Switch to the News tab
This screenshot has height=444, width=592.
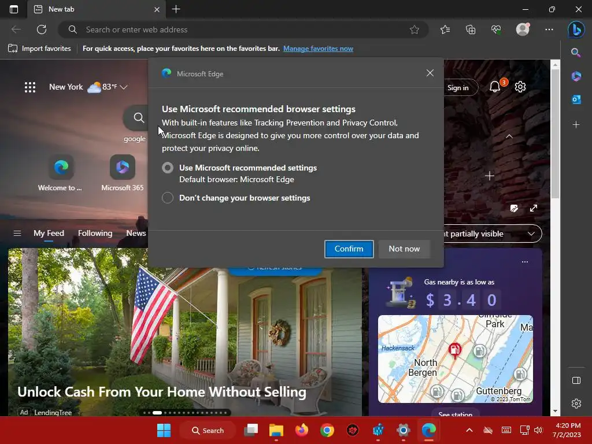point(136,234)
